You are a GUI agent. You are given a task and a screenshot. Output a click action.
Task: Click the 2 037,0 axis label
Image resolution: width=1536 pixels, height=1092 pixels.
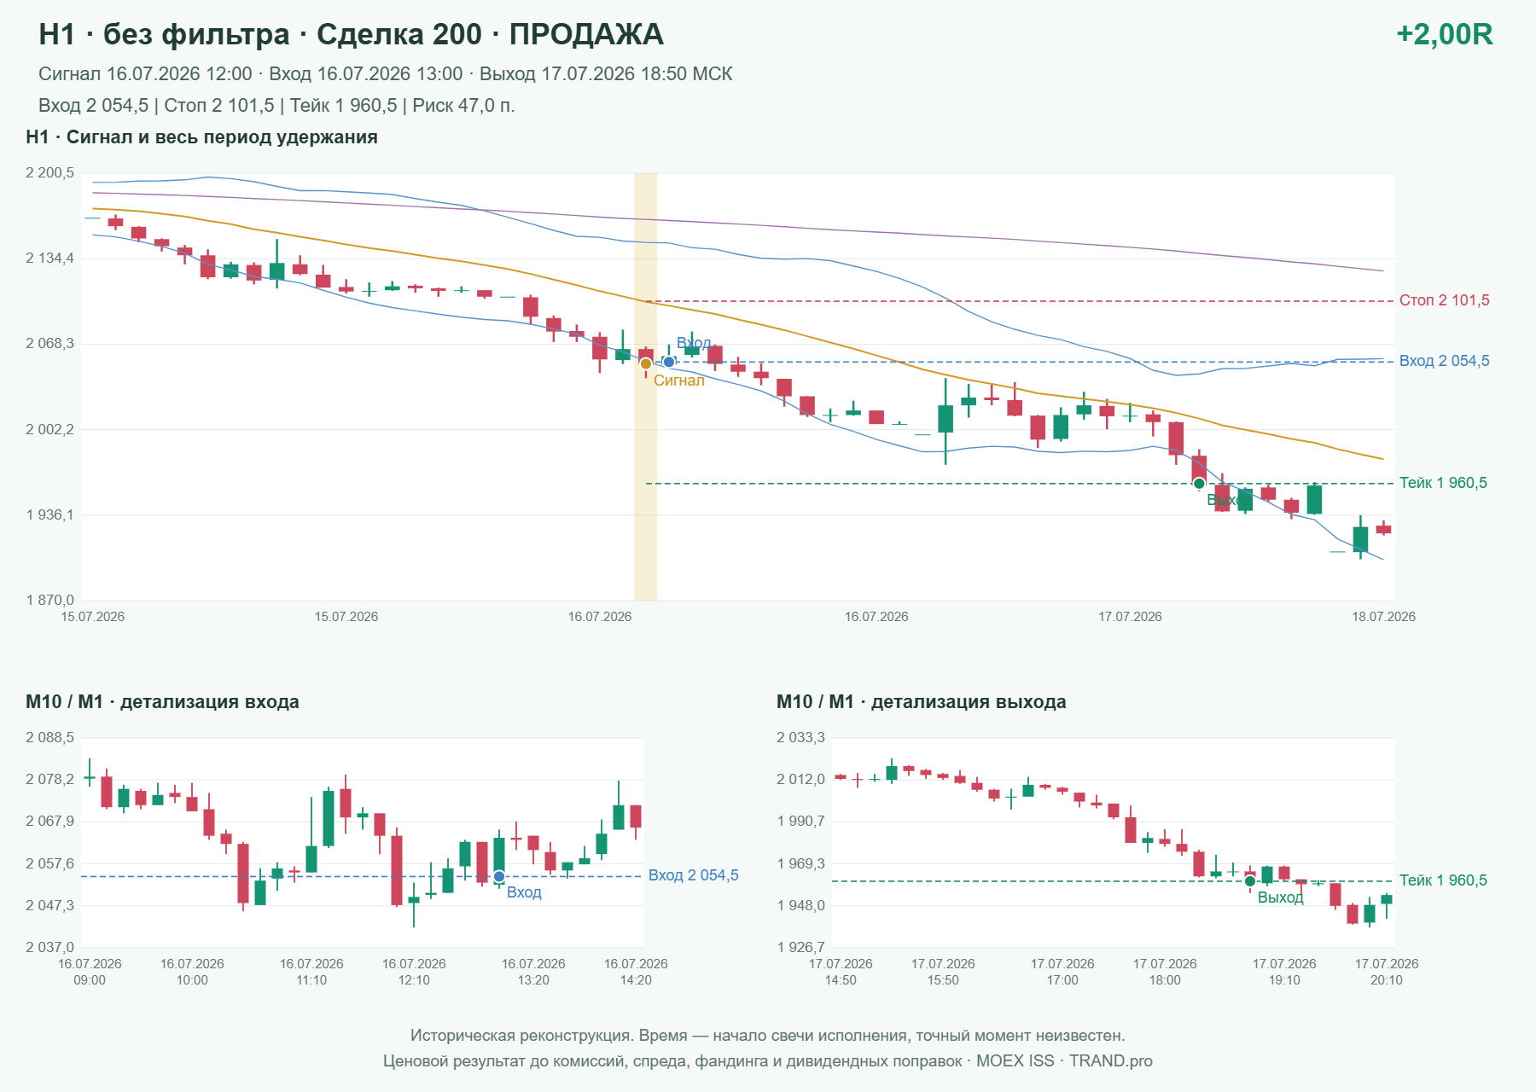[50, 948]
